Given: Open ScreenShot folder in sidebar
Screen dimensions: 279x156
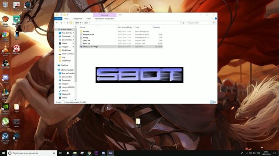Looking at the screenshot, I should tap(66, 61).
